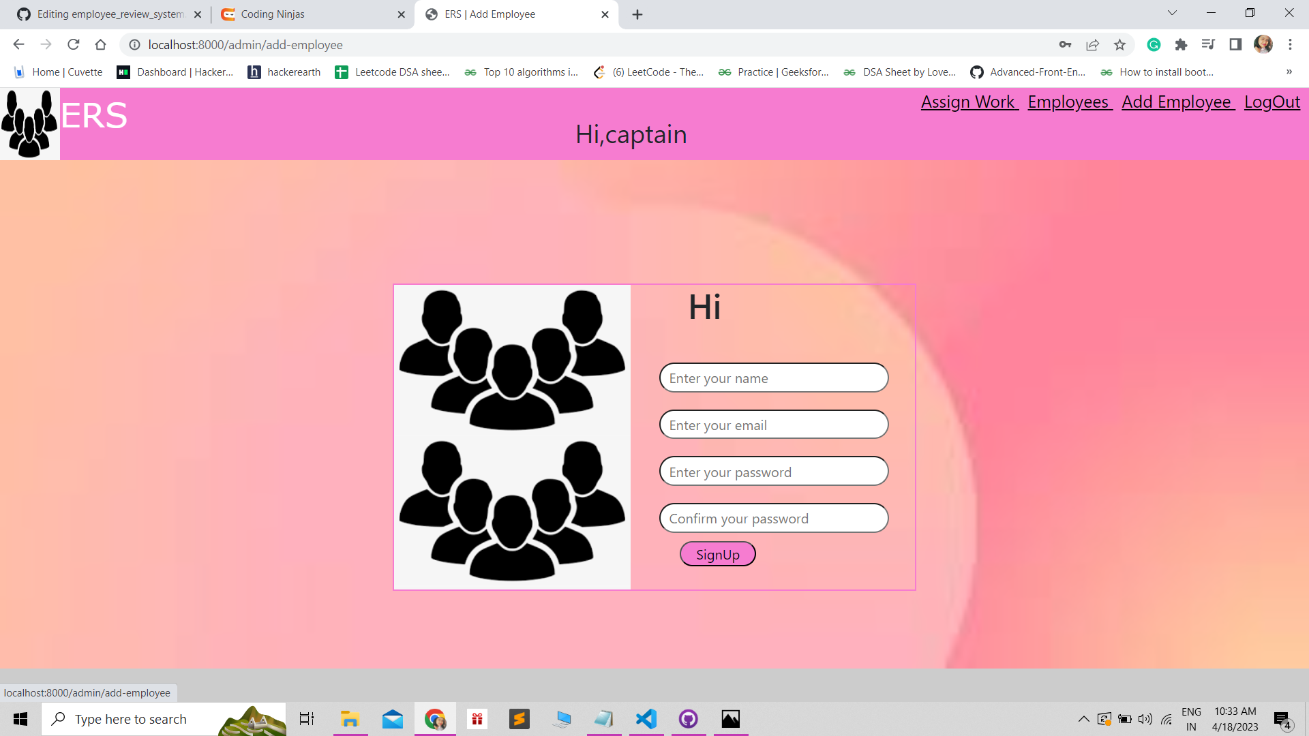Open the Grammarly extension icon
The image size is (1309, 736).
[x=1154, y=44]
